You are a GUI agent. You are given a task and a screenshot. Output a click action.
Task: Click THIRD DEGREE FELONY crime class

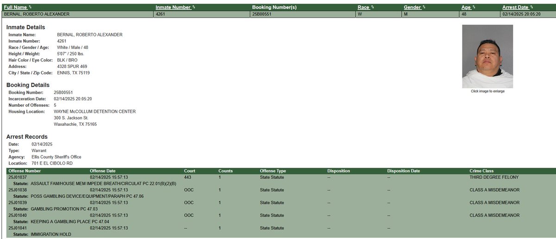click(494, 178)
